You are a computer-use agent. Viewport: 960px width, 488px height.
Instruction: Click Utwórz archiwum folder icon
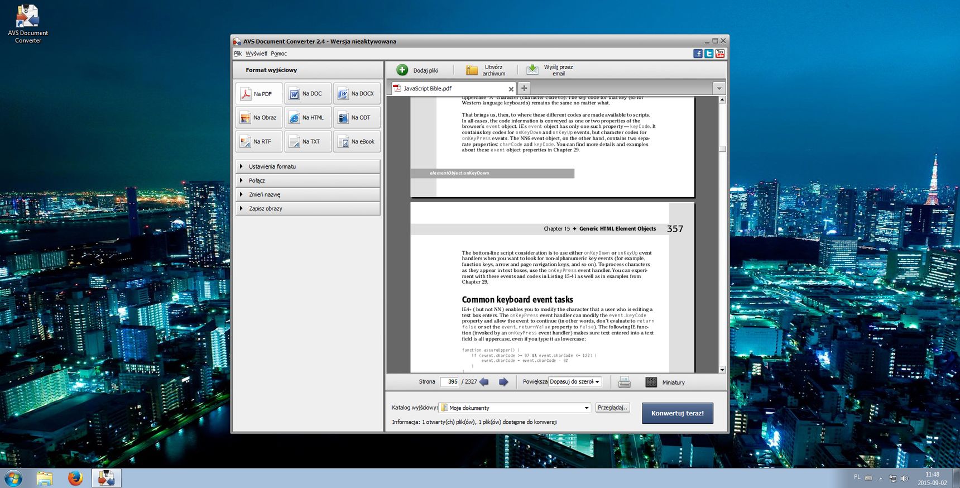point(472,70)
